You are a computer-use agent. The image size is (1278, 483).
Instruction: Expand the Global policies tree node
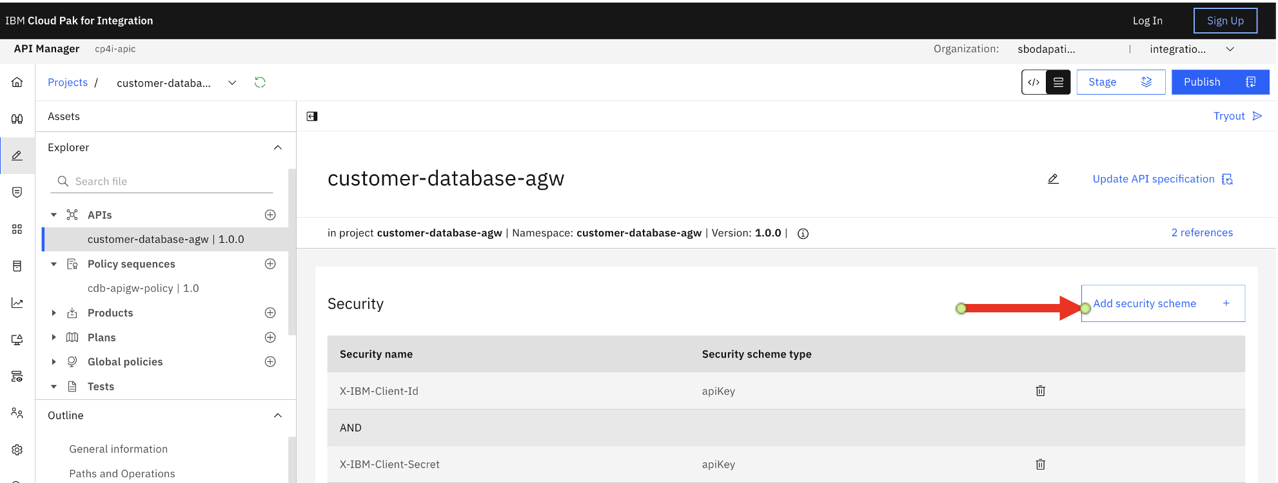pos(54,362)
